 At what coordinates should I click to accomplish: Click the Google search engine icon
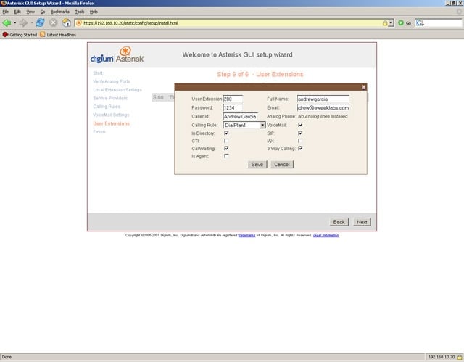coord(420,23)
